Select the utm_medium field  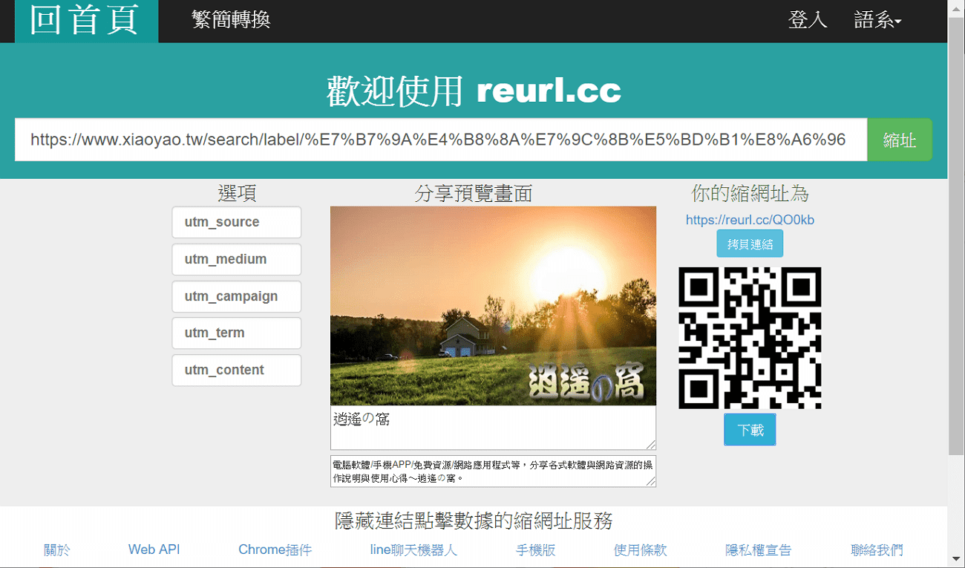click(236, 259)
